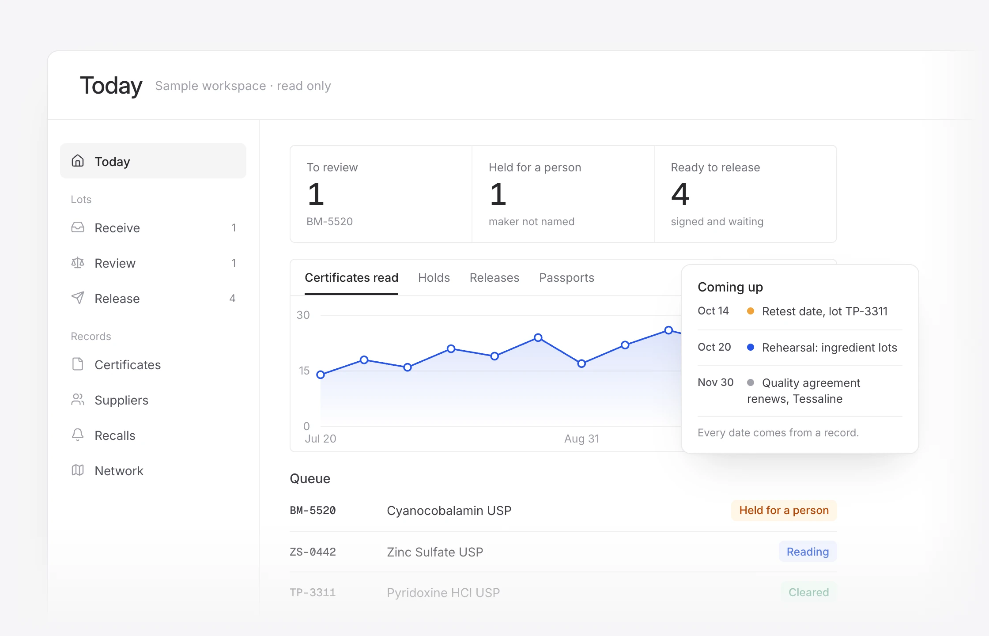Select the Certificates read tab
The width and height of the screenshot is (989, 636).
(x=351, y=278)
